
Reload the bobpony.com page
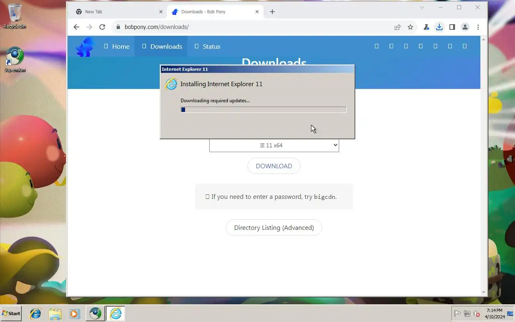coord(102,27)
